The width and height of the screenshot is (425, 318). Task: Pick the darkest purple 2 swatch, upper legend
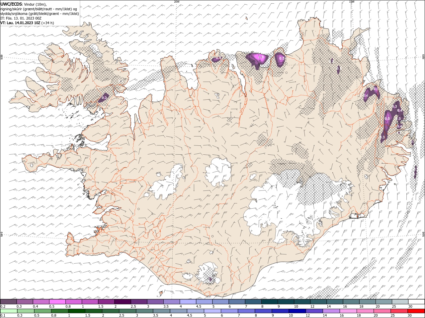[123, 302]
